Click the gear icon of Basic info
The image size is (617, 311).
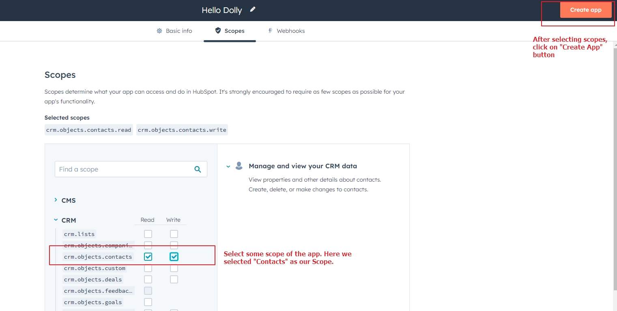[x=159, y=31]
